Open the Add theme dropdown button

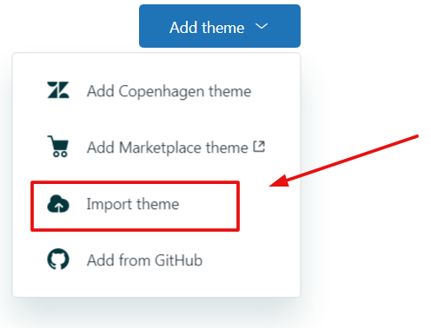pyautogui.click(x=220, y=26)
